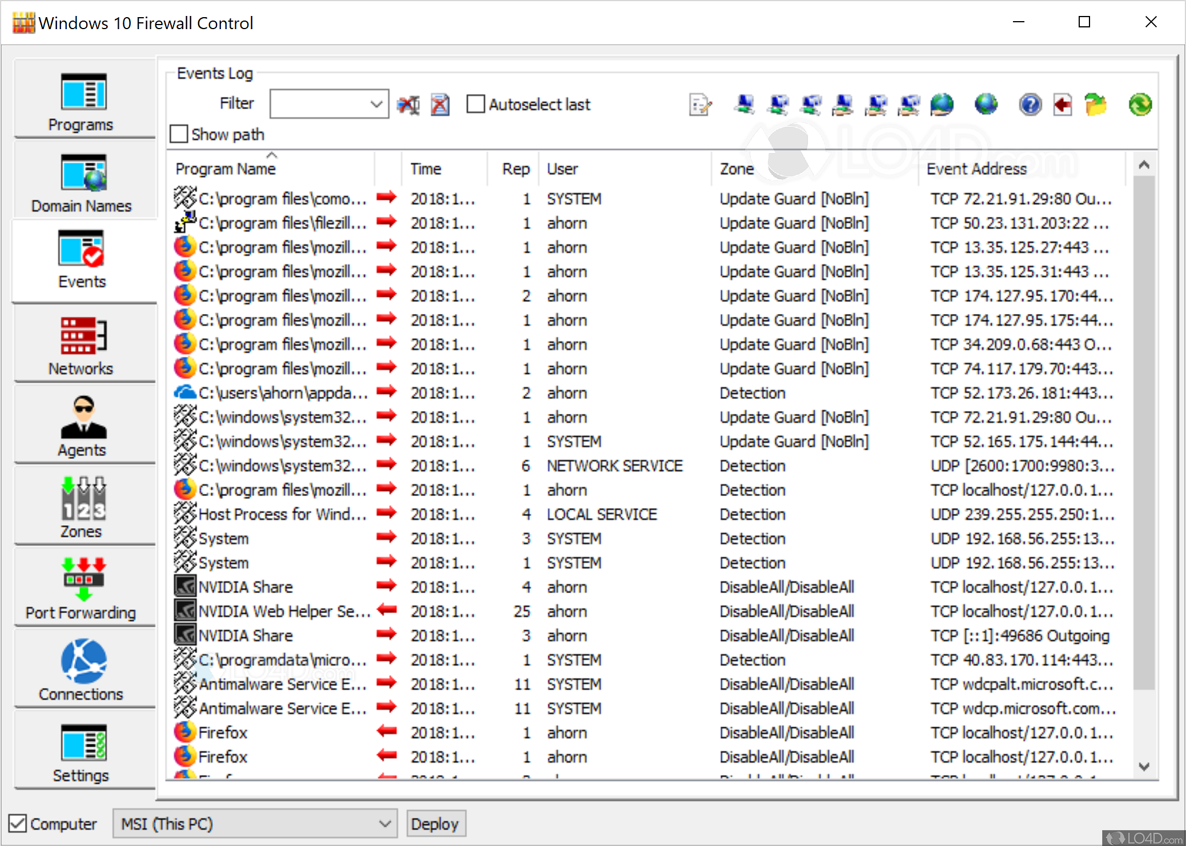Click the help question mark icon
Viewport: 1186px width, 846px height.
click(1029, 104)
